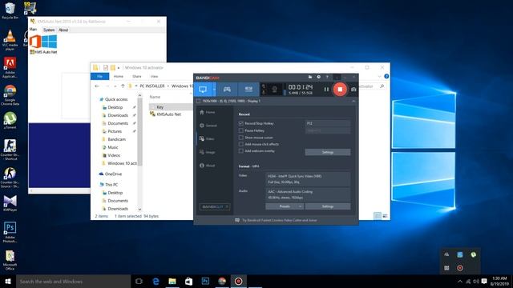Click Windows logo in KMSAuto Net

pyautogui.click(x=49, y=42)
